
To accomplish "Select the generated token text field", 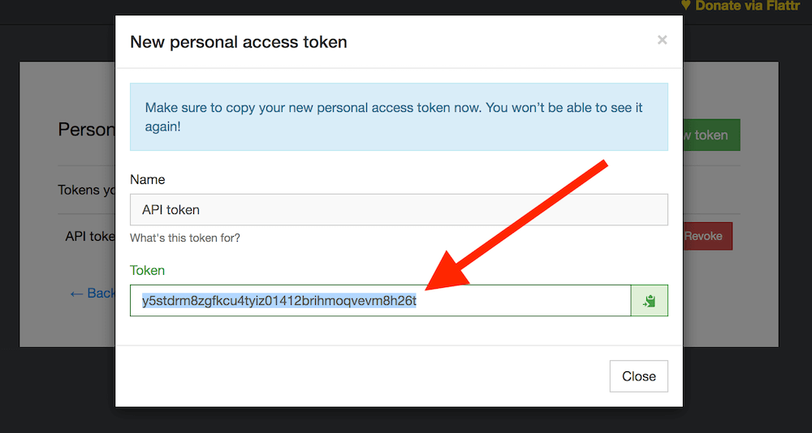I will click(x=380, y=301).
